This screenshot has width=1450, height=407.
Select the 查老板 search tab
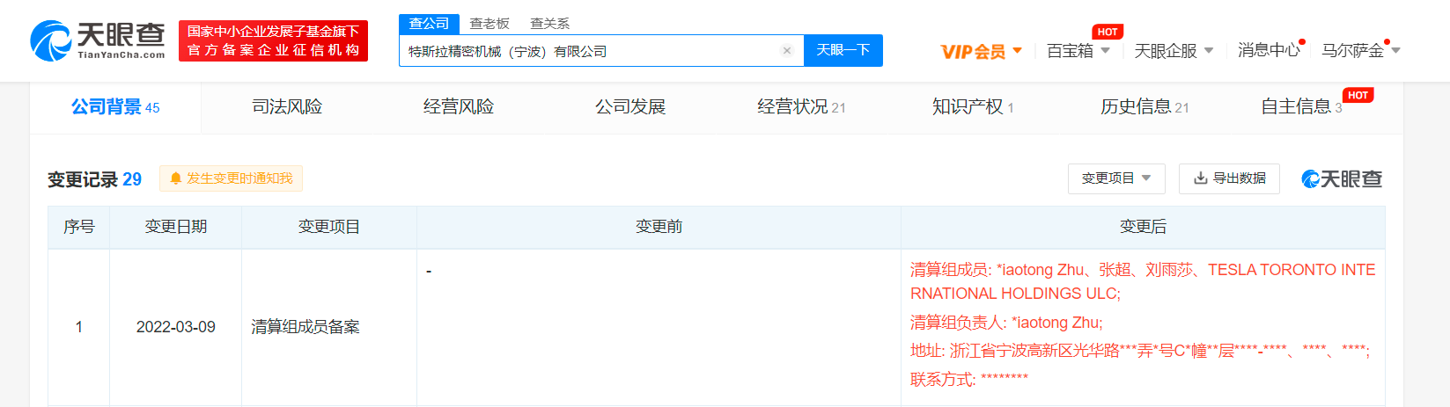489,24
